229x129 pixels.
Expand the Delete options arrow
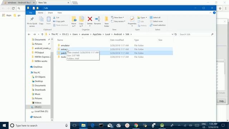[90, 26]
